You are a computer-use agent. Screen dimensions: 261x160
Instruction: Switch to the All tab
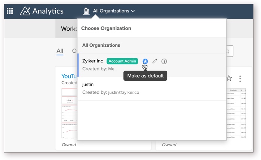pos(60,51)
